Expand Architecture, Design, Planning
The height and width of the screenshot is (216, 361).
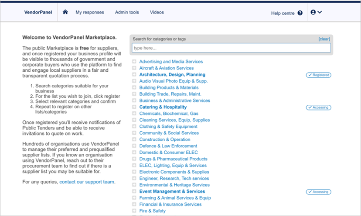134,74
